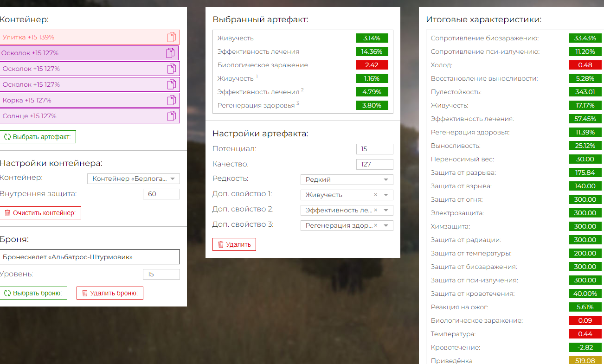Open the Контейнер «Берлога» dropdown

pos(134,179)
